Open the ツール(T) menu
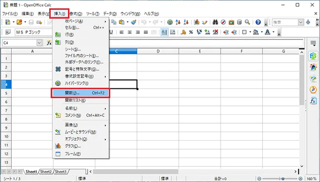 (x=93, y=14)
